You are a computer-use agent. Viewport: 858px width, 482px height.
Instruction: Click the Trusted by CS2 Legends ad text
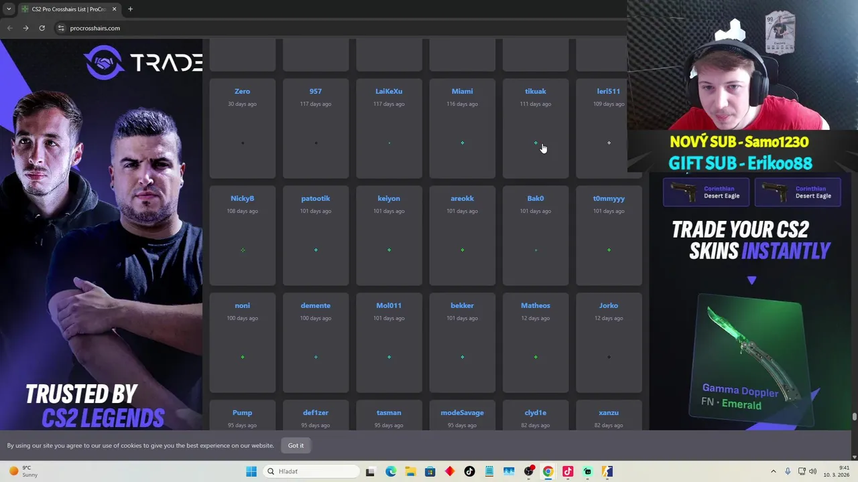pyautogui.click(x=95, y=406)
